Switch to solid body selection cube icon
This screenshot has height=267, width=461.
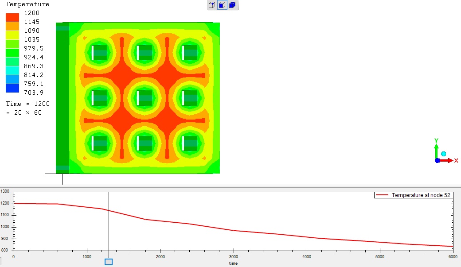coord(233,5)
